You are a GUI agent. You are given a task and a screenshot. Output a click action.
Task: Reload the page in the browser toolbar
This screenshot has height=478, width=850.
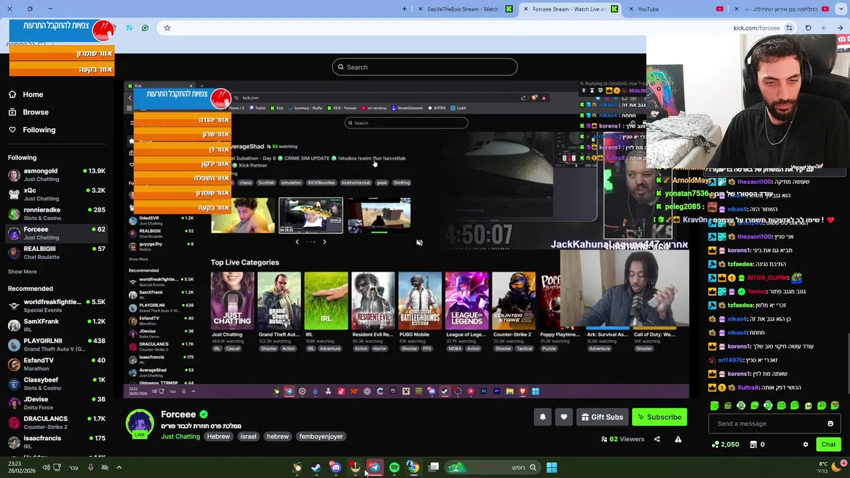point(808,28)
